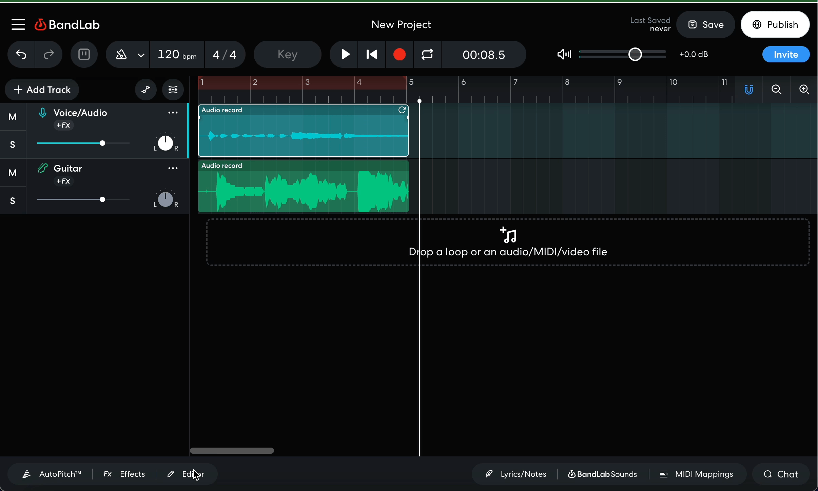Image resolution: width=818 pixels, height=491 pixels.
Task: Toggle the tuner panel icon
Action: click(84, 54)
